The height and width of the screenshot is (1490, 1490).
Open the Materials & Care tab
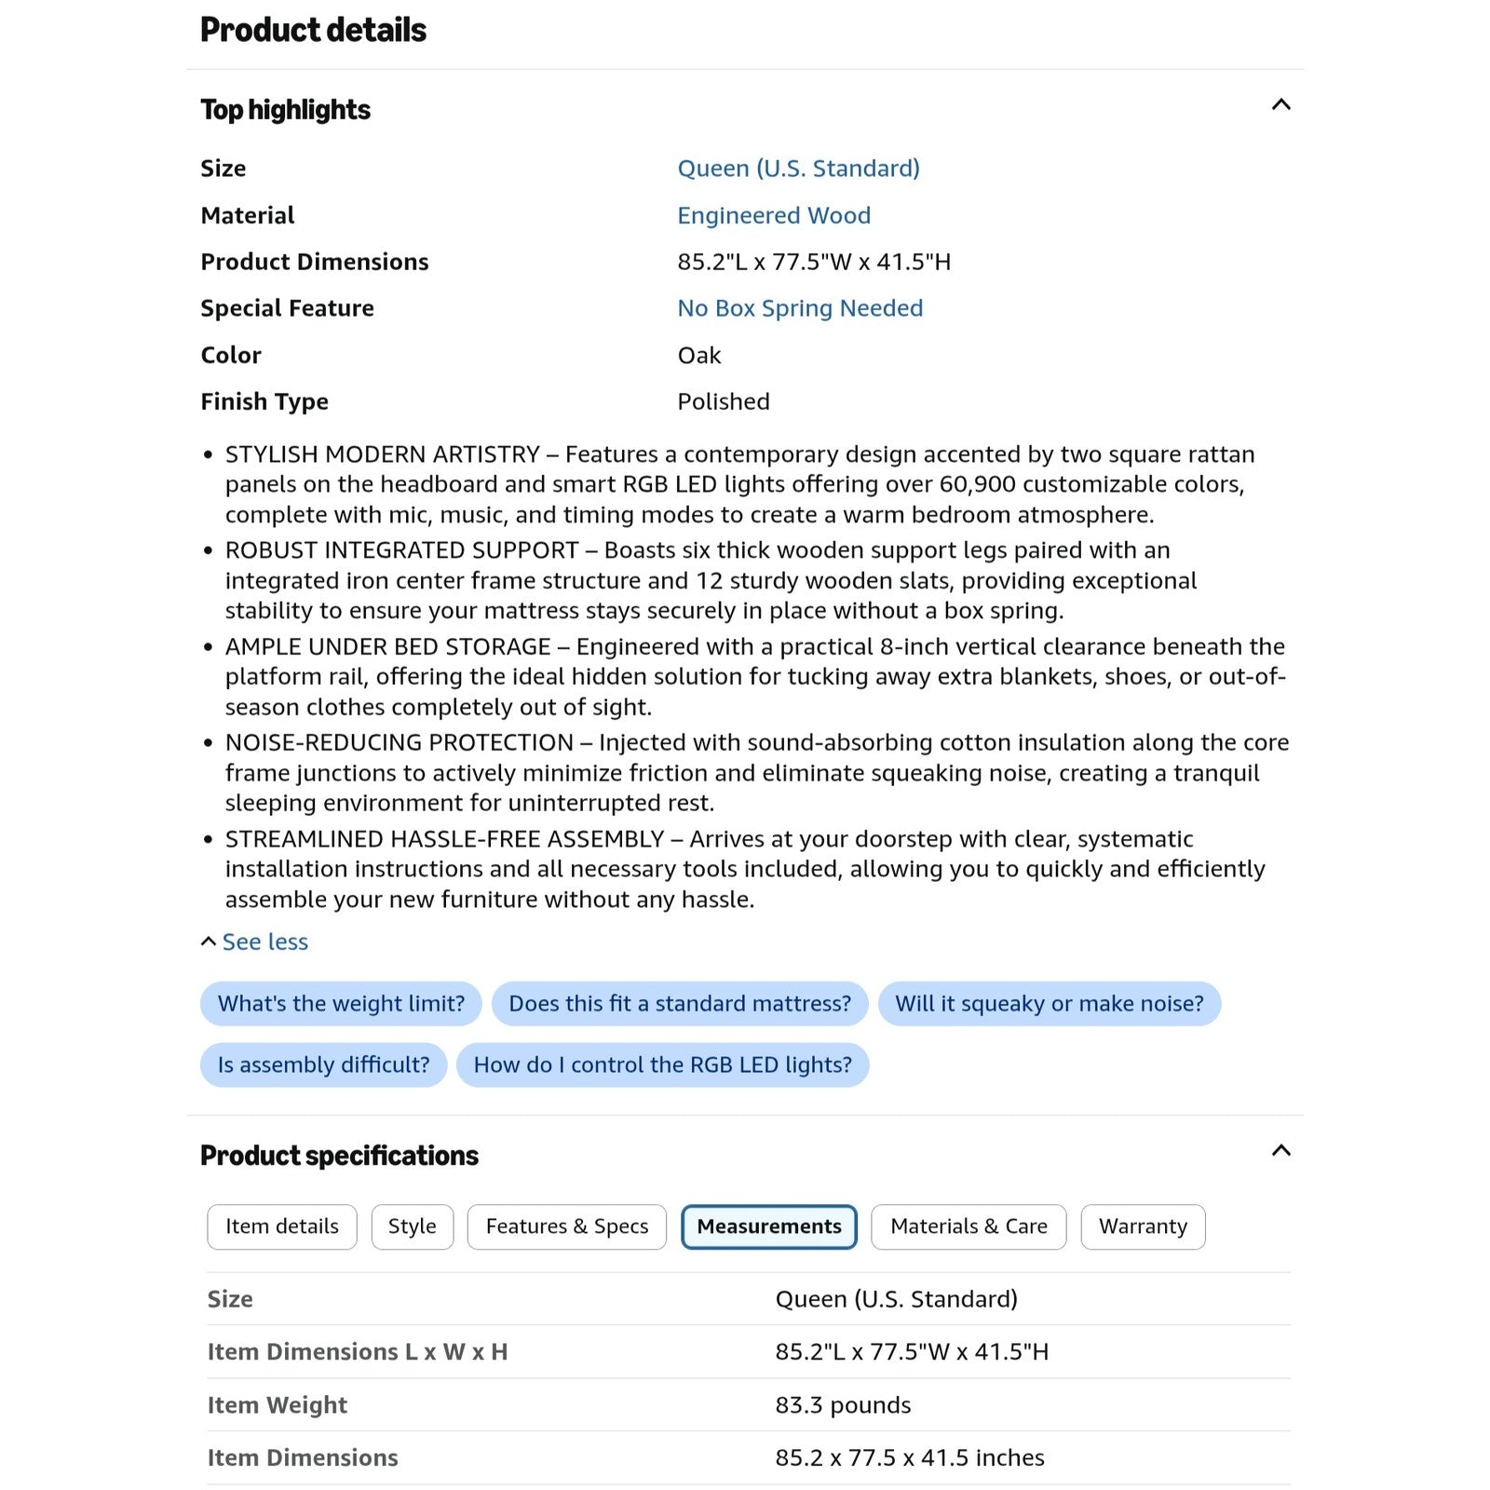[968, 1226]
